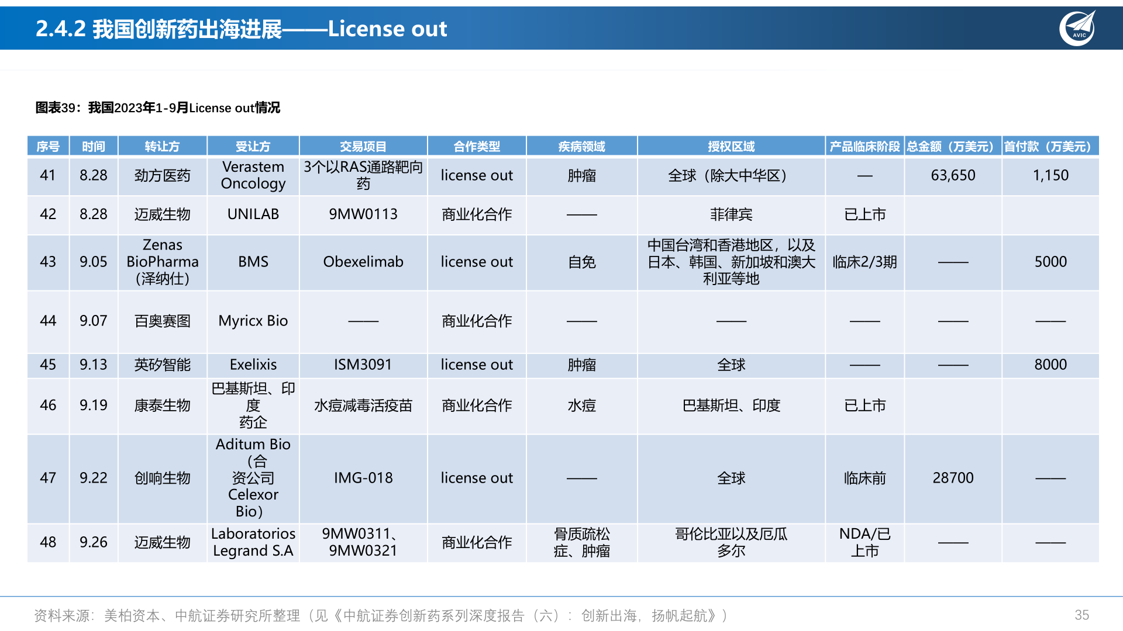Click the 'UNILAB' cell
Image resolution: width=1123 pixels, height=631 pixels.
pos(253,214)
